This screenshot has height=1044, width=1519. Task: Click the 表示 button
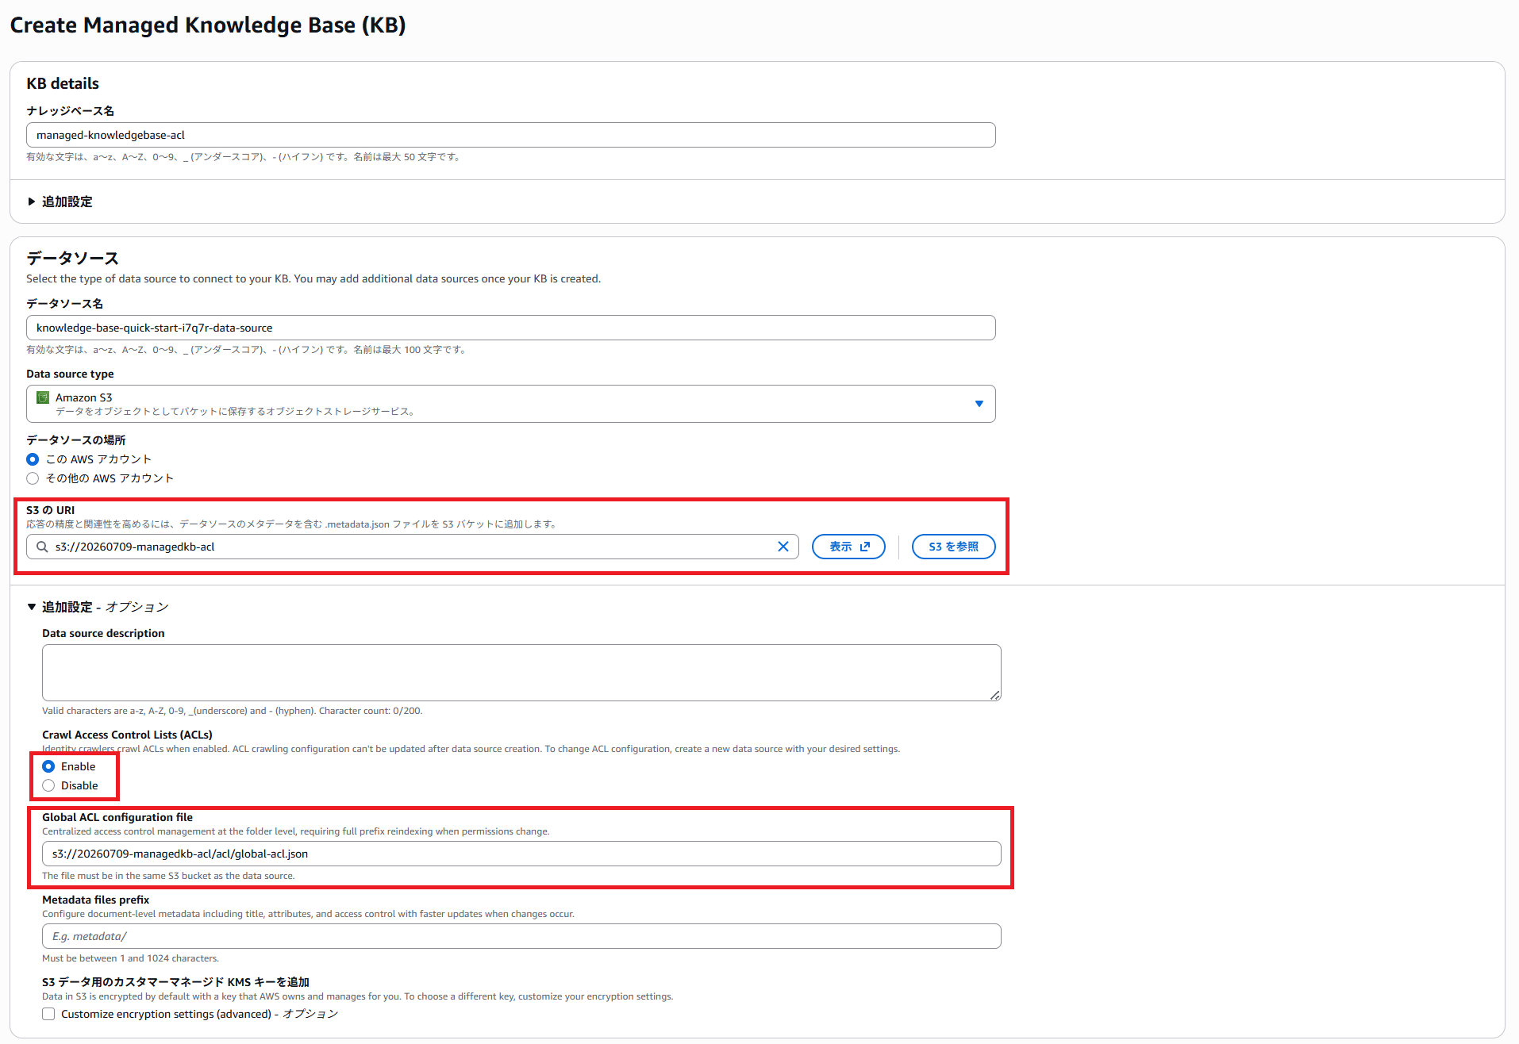(x=848, y=547)
